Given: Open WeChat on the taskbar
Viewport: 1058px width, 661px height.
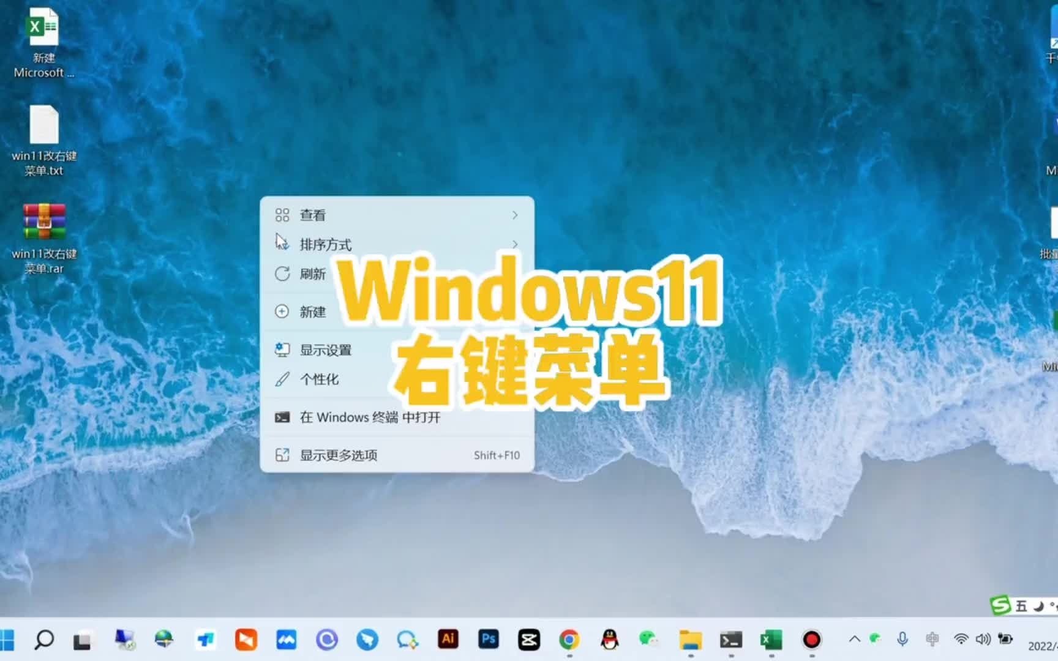Looking at the screenshot, I should (649, 640).
